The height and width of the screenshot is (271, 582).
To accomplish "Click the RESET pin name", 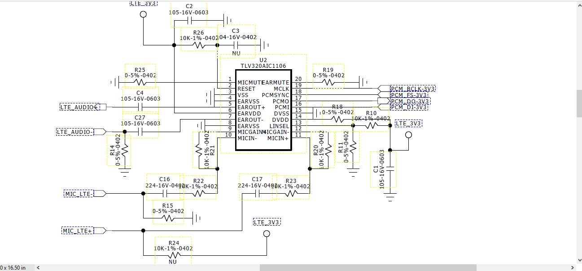I will click(246, 89).
